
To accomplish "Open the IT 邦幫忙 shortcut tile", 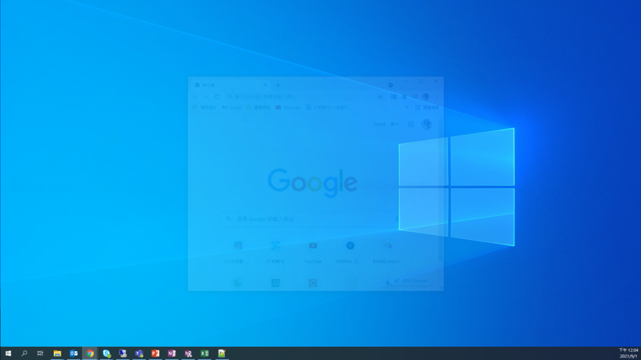I will click(275, 252).
